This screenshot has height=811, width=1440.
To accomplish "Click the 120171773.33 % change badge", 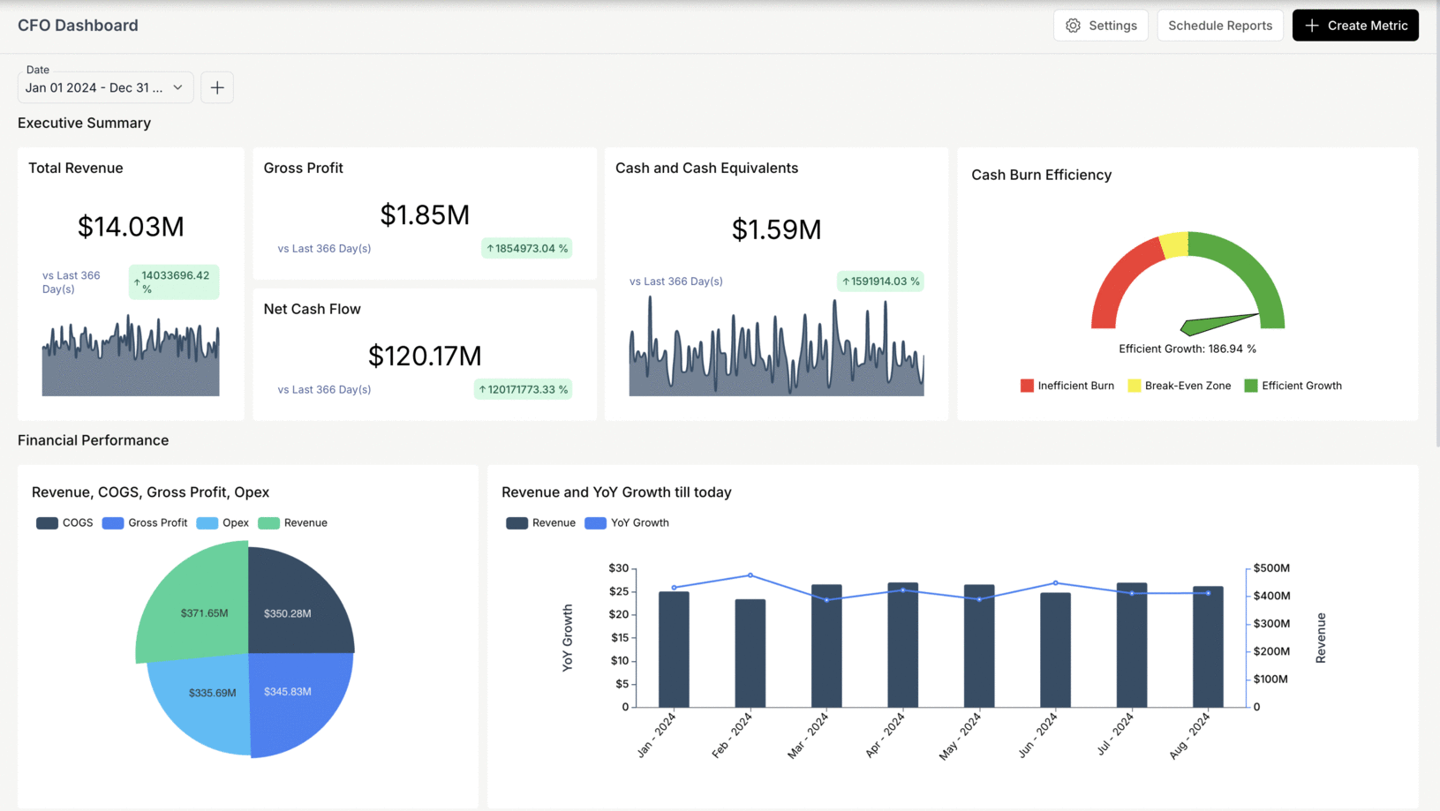I will click(523, 389).
